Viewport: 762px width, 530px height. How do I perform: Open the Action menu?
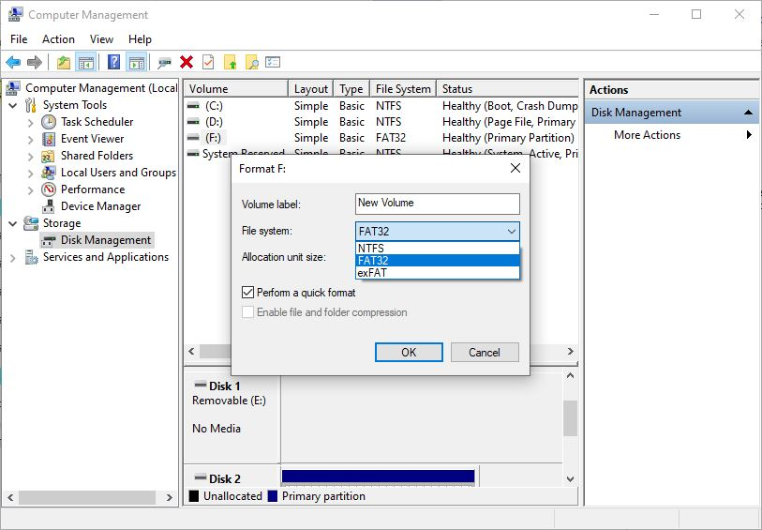[x=58, y=39]
